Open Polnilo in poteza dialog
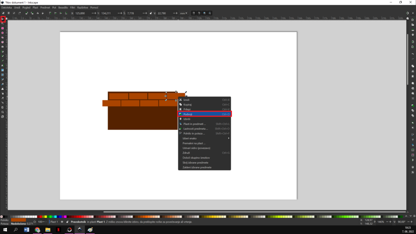The image size is (416, 234). [204, 133]
